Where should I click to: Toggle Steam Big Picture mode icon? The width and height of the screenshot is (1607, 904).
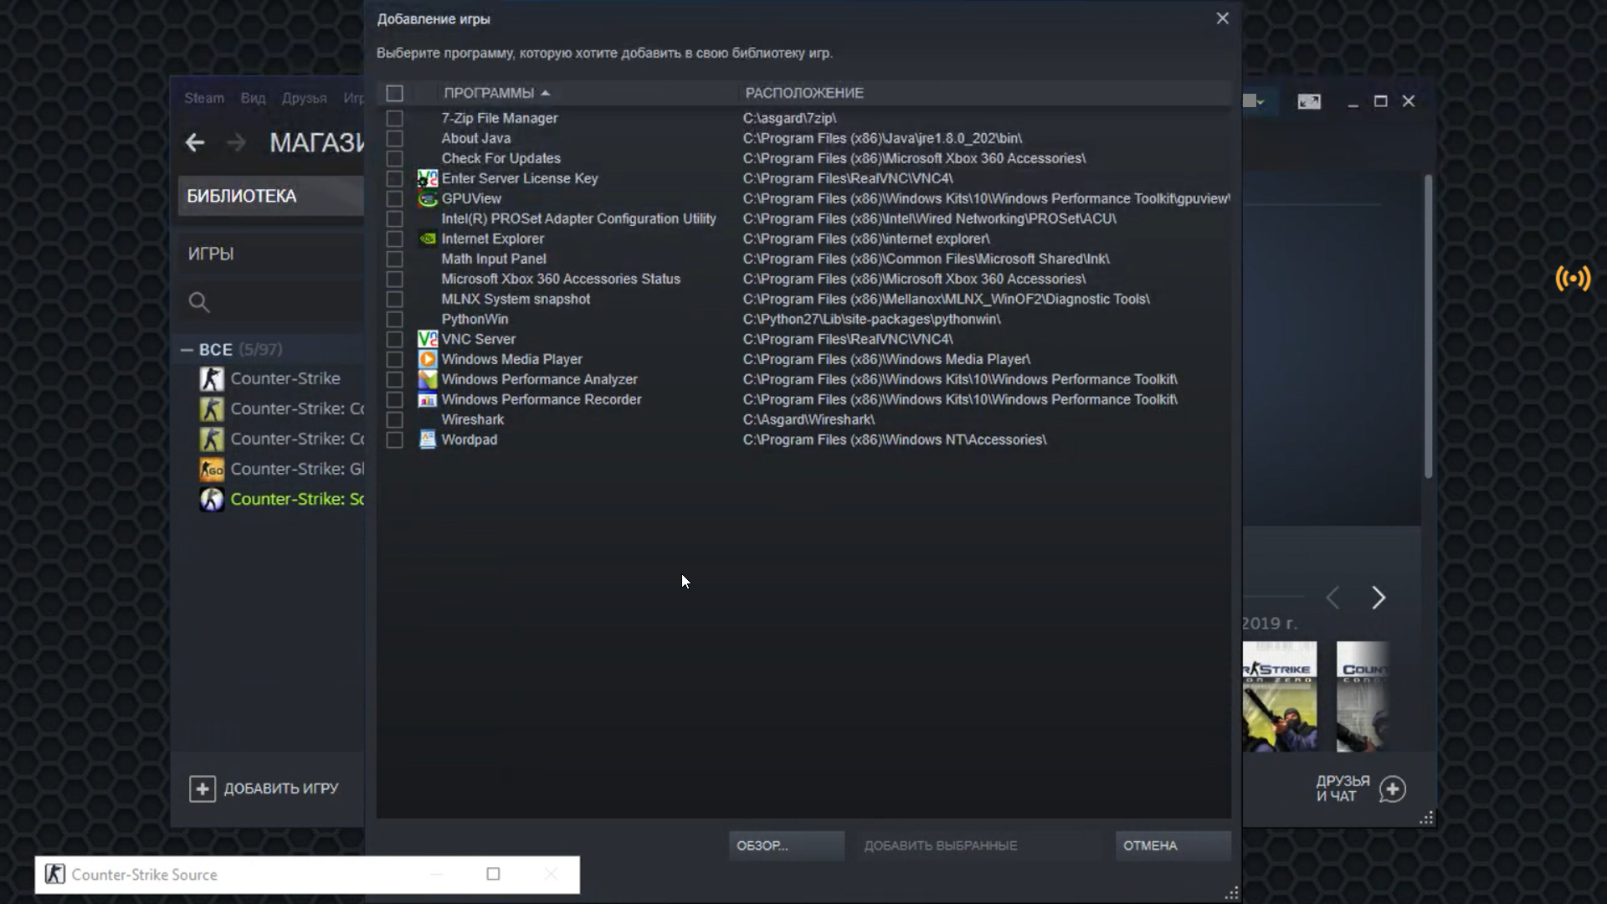point(1309,101)
